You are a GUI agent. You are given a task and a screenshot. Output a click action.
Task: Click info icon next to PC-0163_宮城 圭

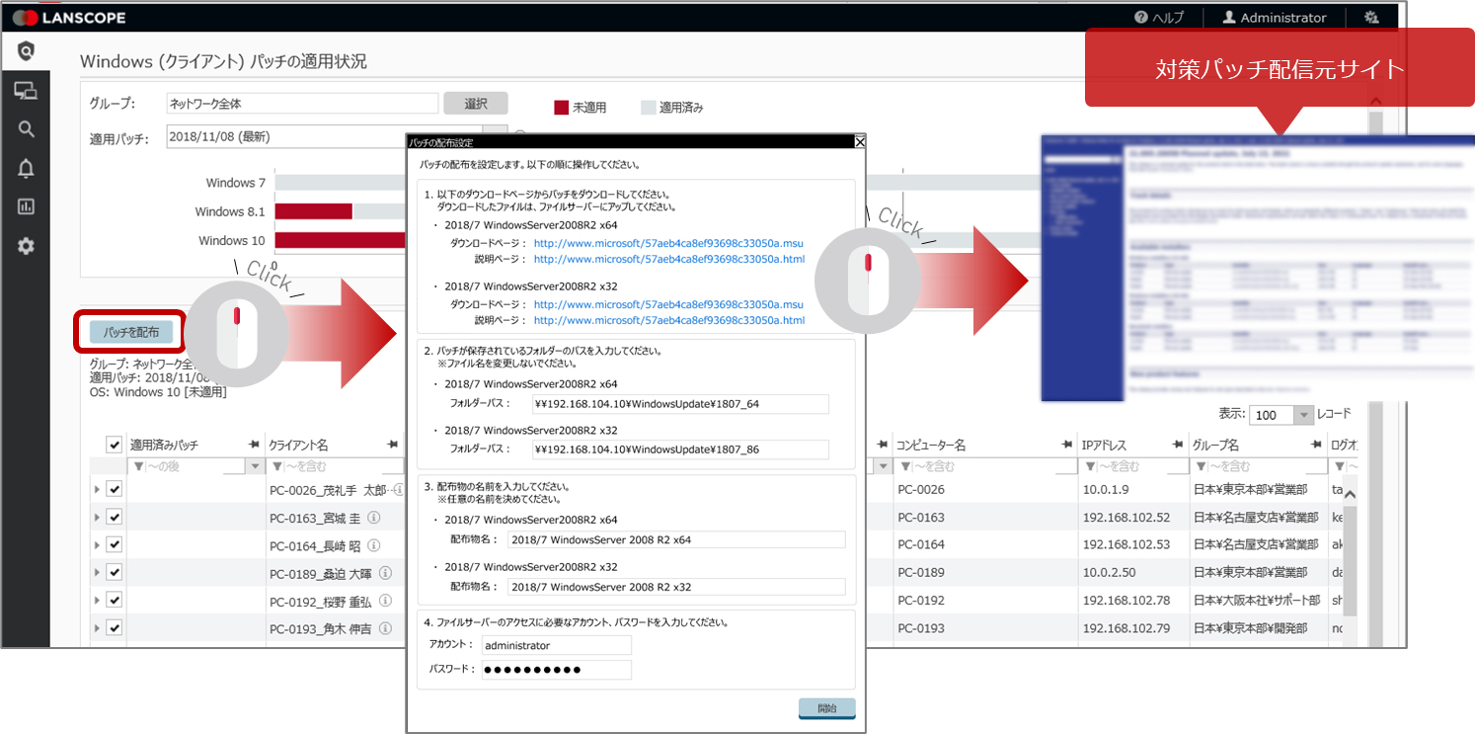click(374, 517)
